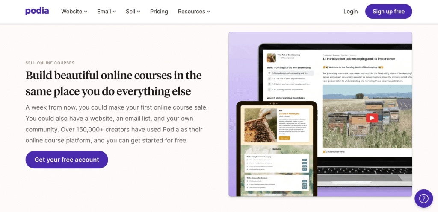
Task: Click the Login link
Action: [351, 12]
